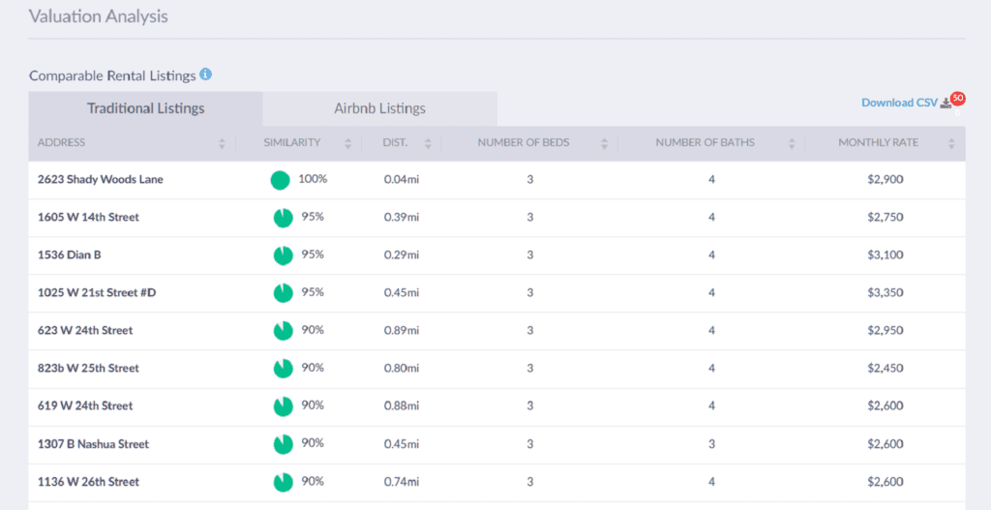
Task: Sort table by Address column arrows
Action: [222, 143]
